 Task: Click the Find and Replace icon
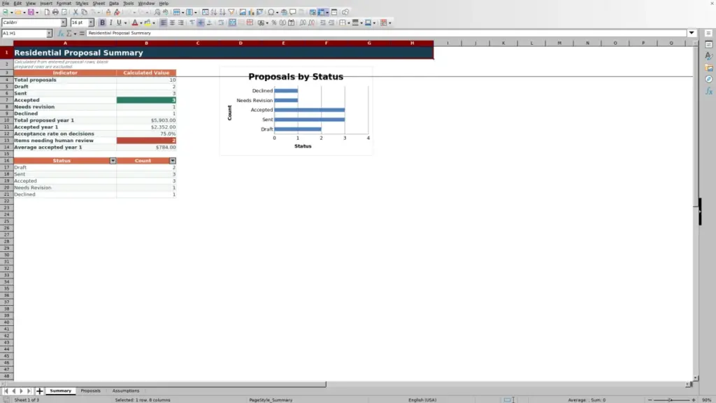(x=157, y=12)
